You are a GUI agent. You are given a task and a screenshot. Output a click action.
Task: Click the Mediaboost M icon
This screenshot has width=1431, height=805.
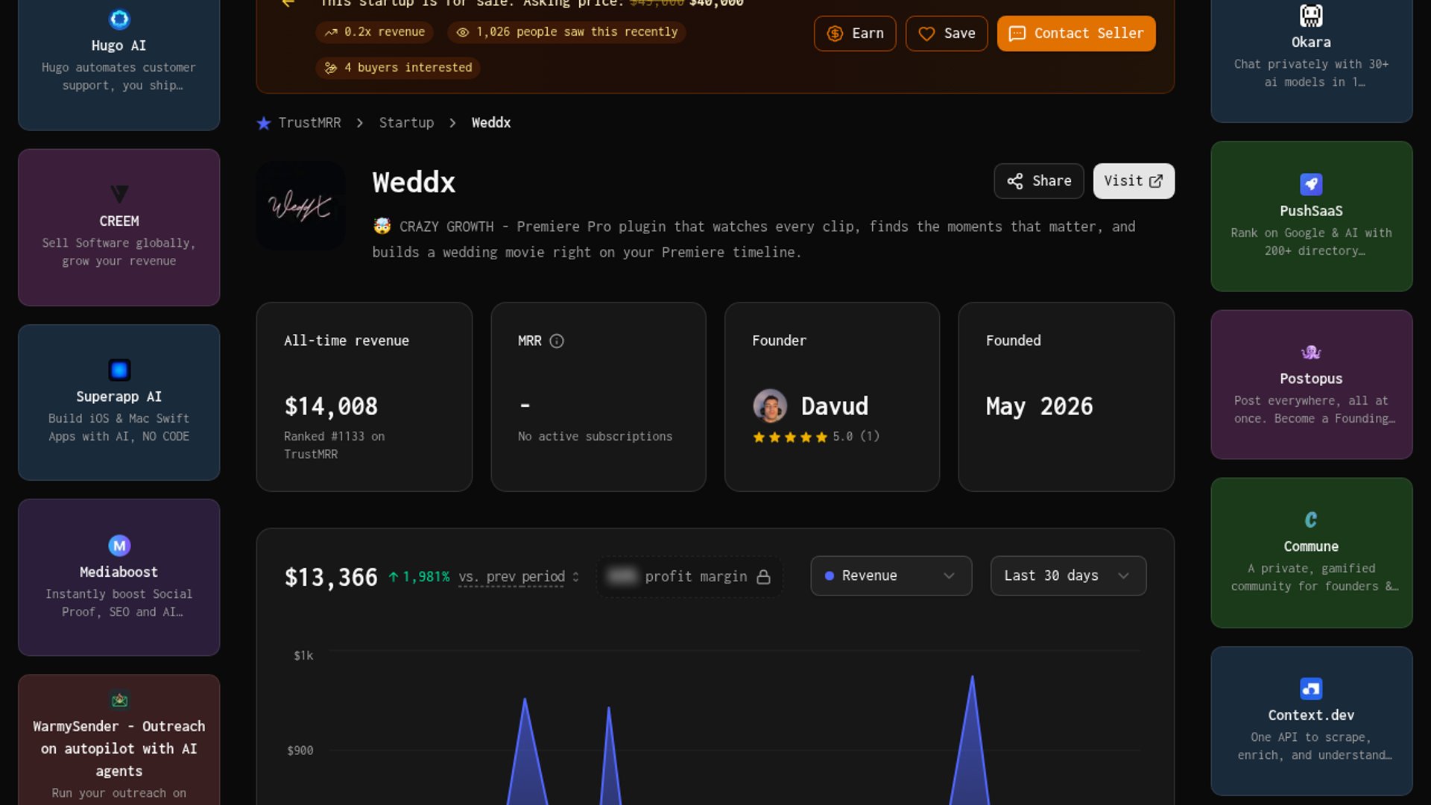119,546
